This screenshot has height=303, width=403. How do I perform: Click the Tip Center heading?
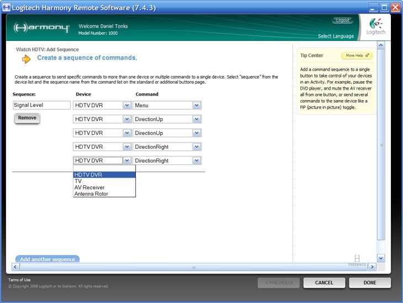pyautogui.click(x=311, y=56)
